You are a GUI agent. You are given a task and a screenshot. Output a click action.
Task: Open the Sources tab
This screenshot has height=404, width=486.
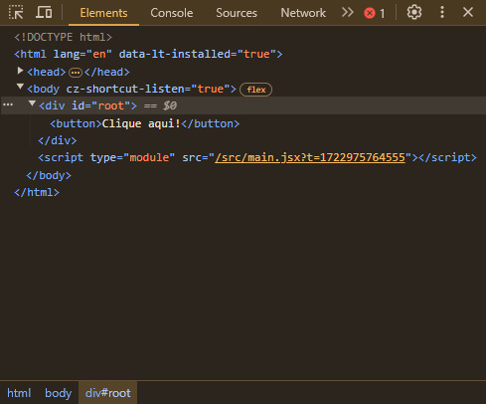237,13
